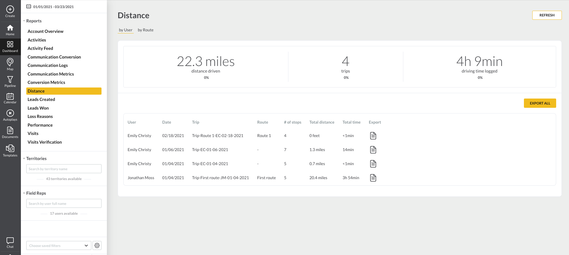Export the Trip-Route 1-EC-02-18-2021 row
This screenshot has width=569, height=255.
[373, 136]
